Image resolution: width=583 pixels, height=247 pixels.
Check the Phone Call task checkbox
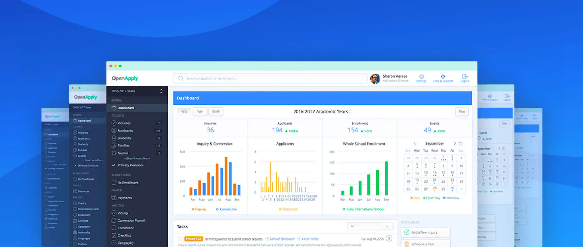180,239
